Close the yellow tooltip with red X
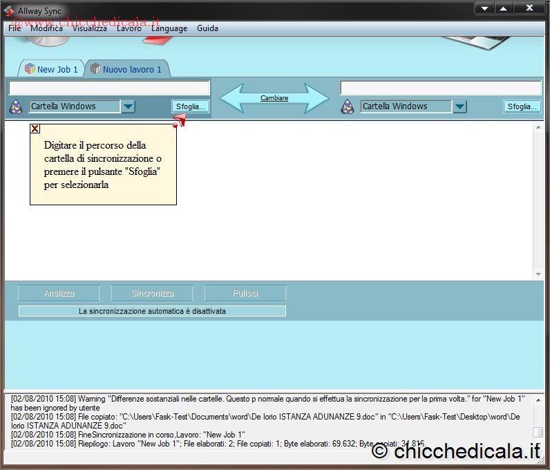Screen dimensions: 550x470 click(35, 129)
